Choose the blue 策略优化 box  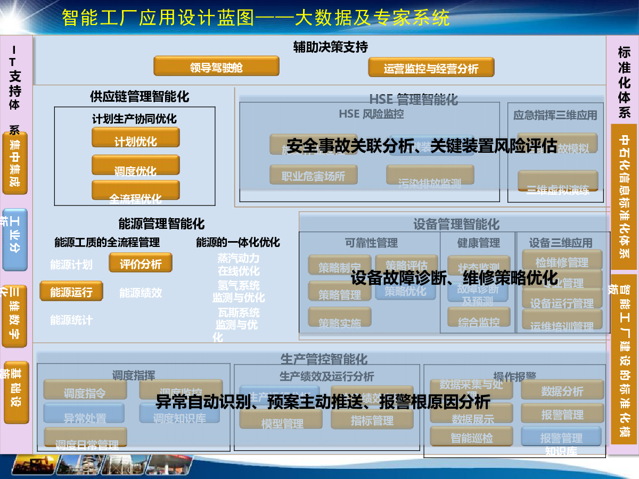406,290
